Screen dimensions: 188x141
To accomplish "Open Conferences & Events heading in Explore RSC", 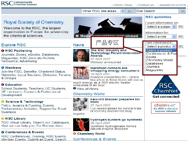I will point(25,132).
